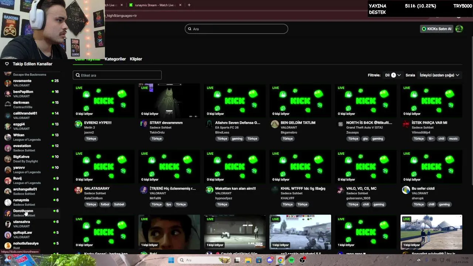
Task: Click the futbol tag under GALATASARAY
Action: coord(105,204)
